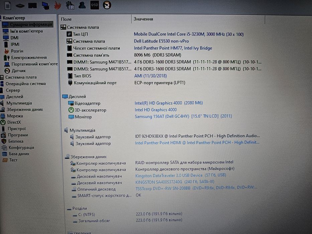The image size is (312, 234).
Task: Open the OSD panel toolbar icon
Action: [95, 5]
